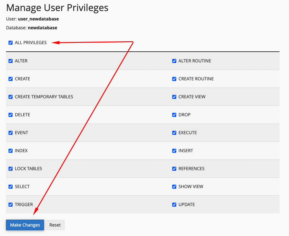Viewport: 289px width, 236px height.
Task: Uncheck the INSERT privilege checkbox
Action: pos(174,151)
